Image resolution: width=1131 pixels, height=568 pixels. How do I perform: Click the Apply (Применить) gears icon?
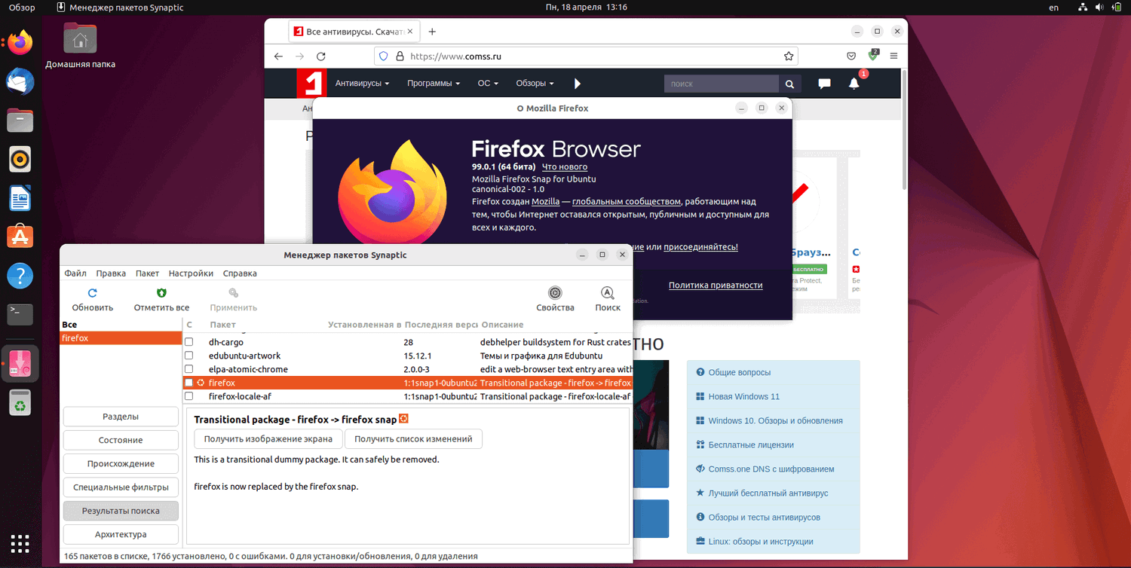pos(234,293)
